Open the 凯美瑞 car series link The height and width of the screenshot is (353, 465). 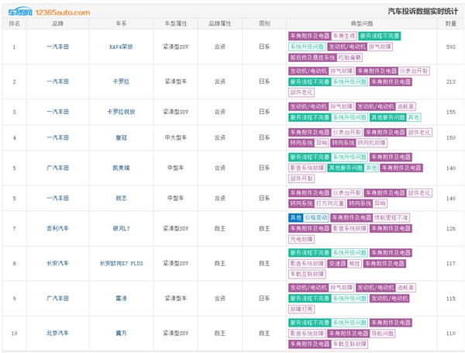point(121,168)
